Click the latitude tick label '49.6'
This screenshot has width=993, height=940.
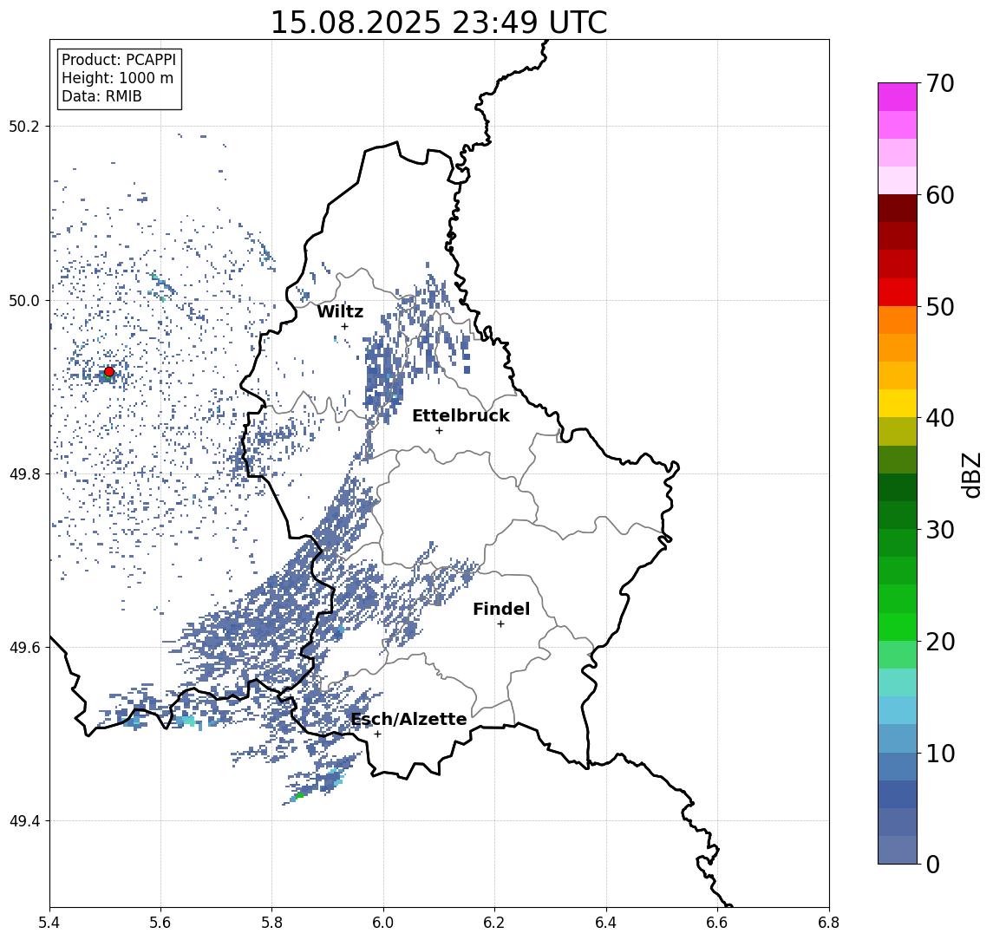(x=24, y=648)
